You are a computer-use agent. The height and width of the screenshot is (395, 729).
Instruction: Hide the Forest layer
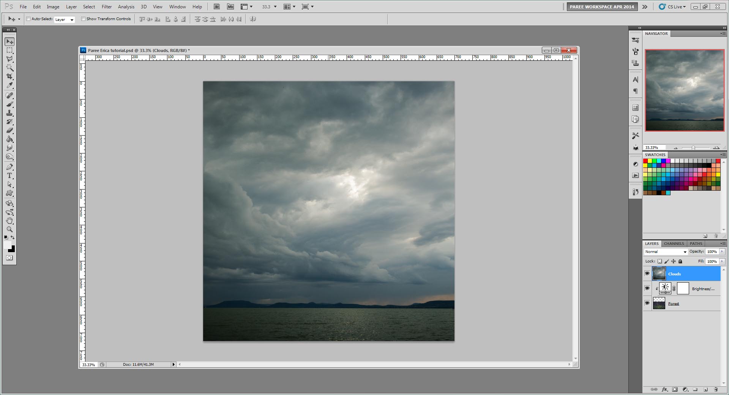pyautogui.click(x=647, y=303)
